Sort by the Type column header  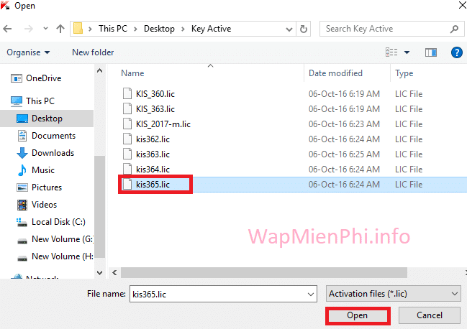pos(404,73)
